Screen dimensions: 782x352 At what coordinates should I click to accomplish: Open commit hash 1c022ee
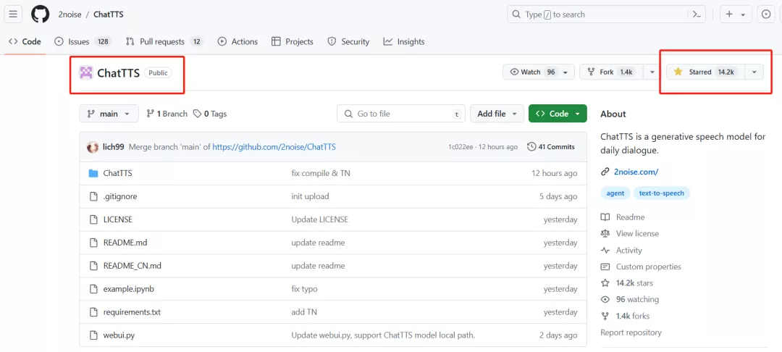coord(461,147)
